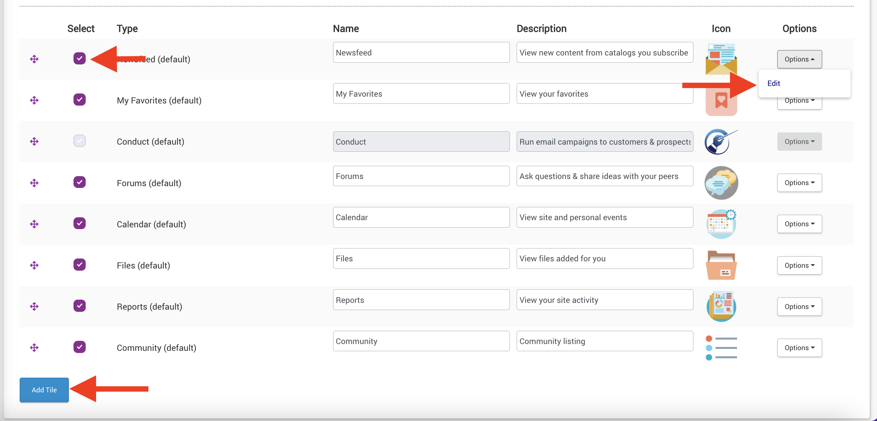Click the Forums speech bubbles icon
The height and width of the screenshot is (421, 877).
click(721, 183)
